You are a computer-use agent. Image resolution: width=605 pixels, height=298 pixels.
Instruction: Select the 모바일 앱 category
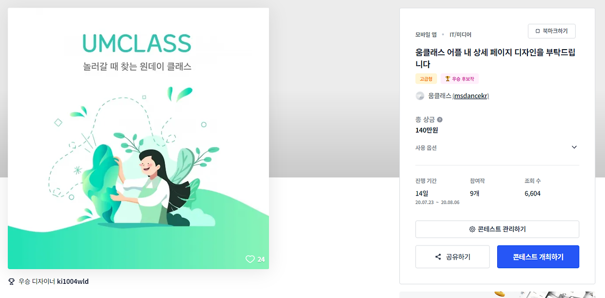[x=426, y=34]
